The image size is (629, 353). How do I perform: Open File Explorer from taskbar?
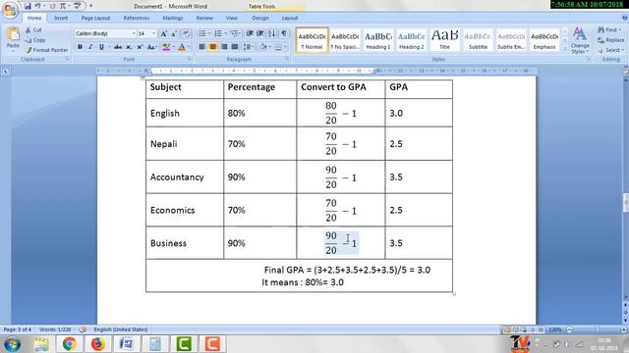[40, 344]
